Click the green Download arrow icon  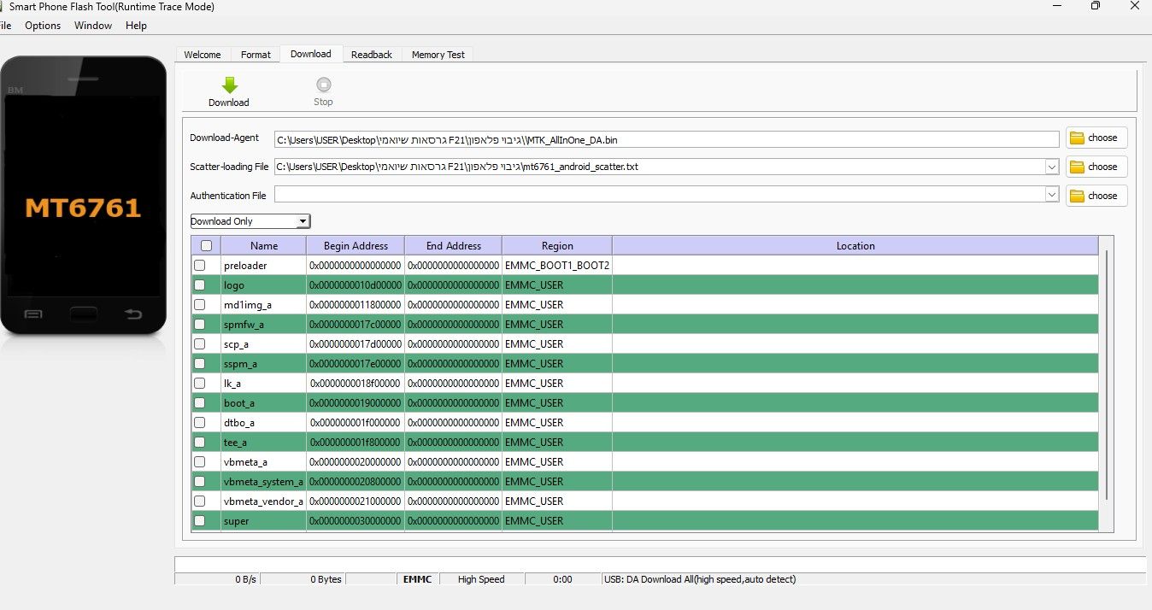229,85
